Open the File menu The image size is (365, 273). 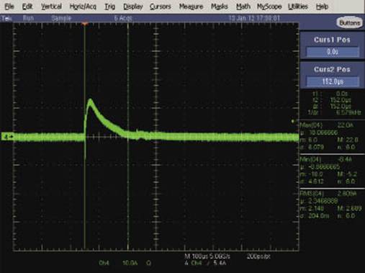(9, 6)
